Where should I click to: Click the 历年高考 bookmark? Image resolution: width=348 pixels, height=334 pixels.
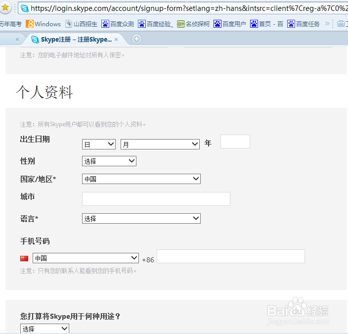(x=11, y=24)
